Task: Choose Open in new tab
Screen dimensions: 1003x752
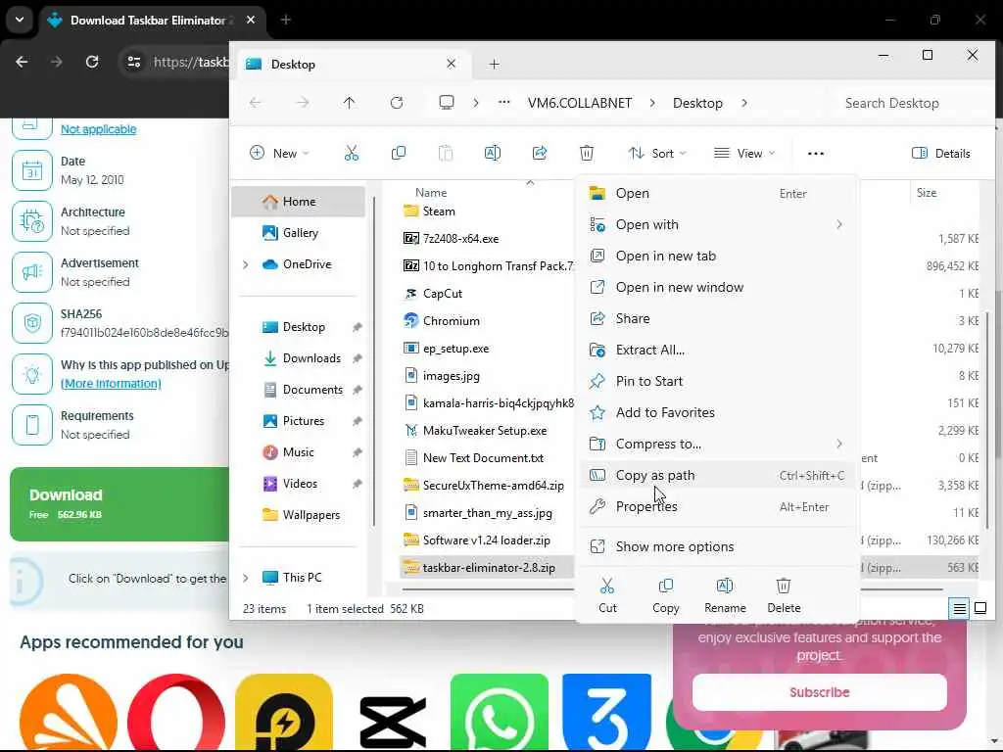Action: (718, 256)
